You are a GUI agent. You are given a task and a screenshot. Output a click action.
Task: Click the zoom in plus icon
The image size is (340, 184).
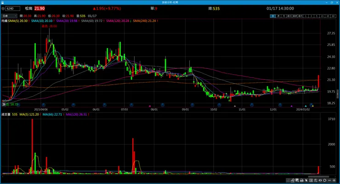pos(334,180)
